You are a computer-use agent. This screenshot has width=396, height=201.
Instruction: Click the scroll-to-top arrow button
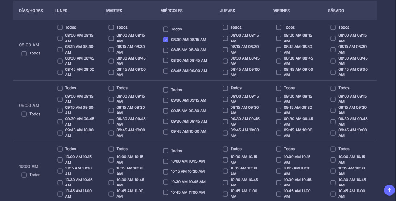click(389, 190)
